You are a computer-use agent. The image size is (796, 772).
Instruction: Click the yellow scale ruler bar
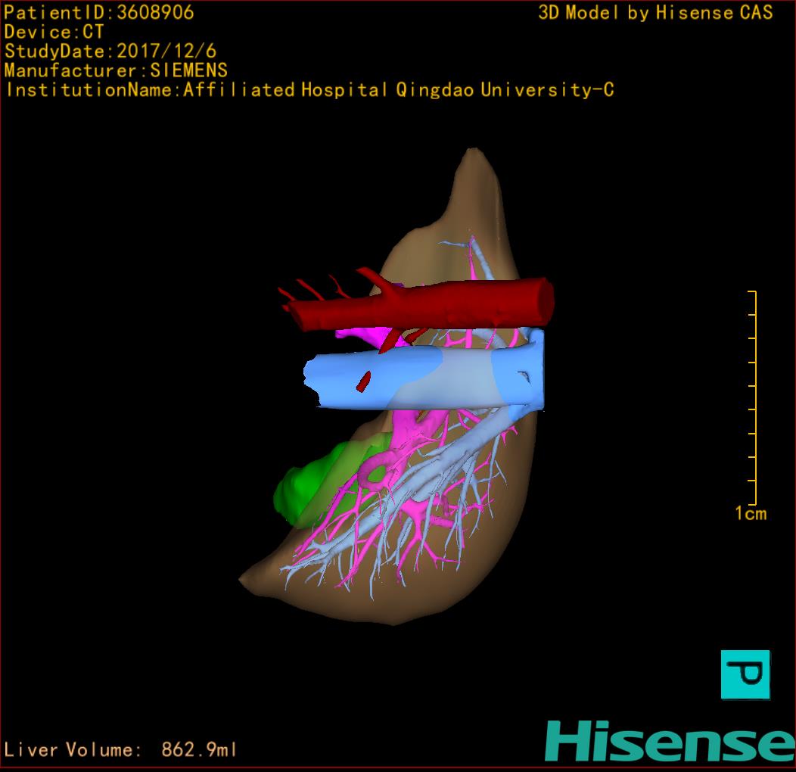coord(754,397)
